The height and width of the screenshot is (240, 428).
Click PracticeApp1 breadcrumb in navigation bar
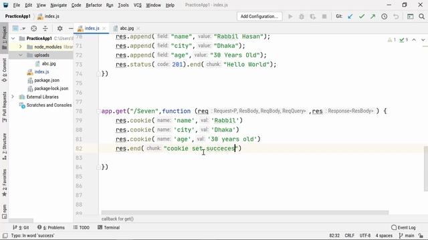click(18, 16)
